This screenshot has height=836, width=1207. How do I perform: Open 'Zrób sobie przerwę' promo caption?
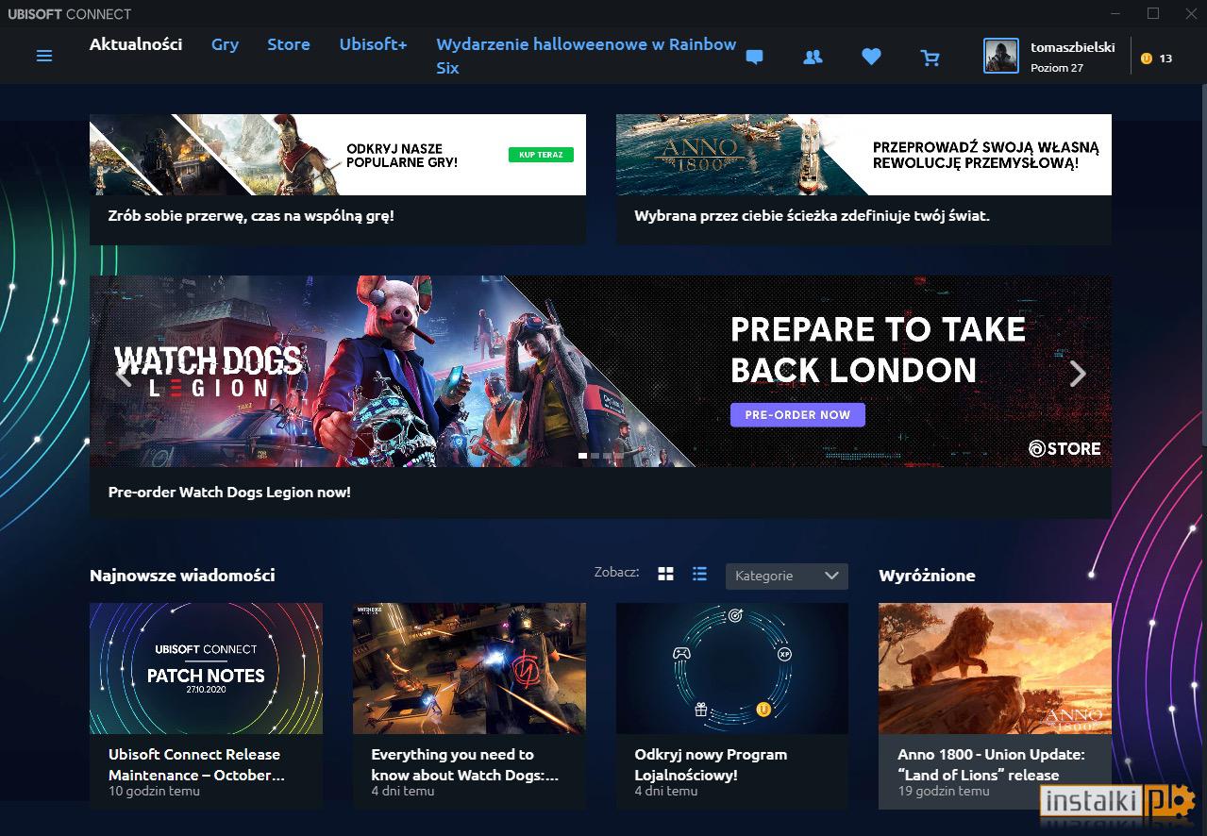(251, 216)
